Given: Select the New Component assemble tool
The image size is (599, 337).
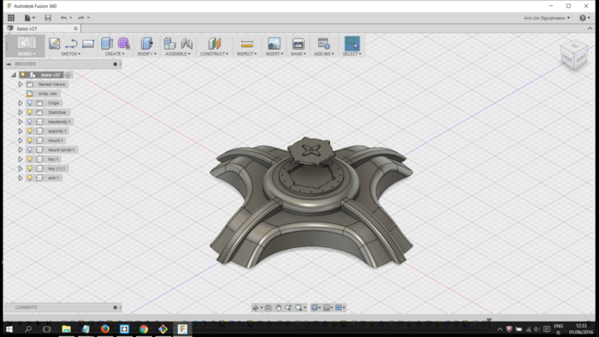Looking at the screenshot, I should click(x=169, y=44).
